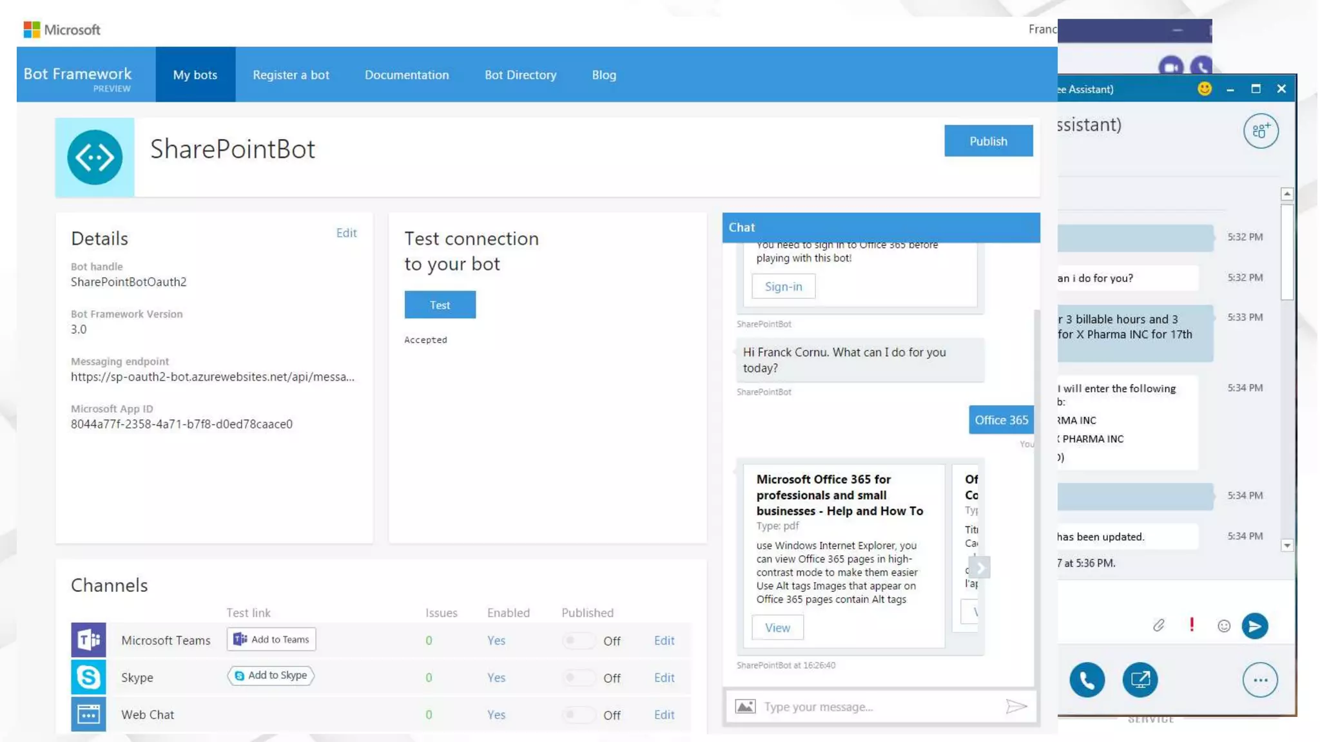This screenshot has width=1320, height=742.
Task: Open the more options ellipsis button
Action: click(x=1260, y=680)
